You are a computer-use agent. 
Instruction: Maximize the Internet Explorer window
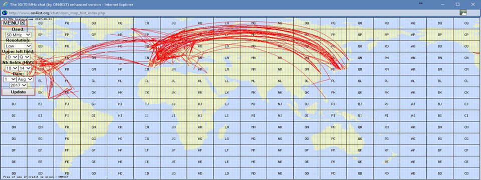click(x=457, y=4)
